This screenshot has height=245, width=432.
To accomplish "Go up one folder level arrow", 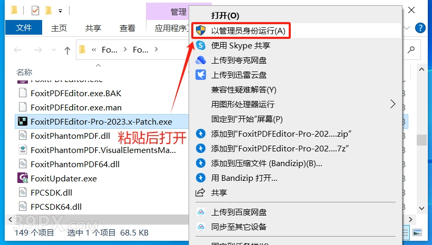I will tap(67, 50).
